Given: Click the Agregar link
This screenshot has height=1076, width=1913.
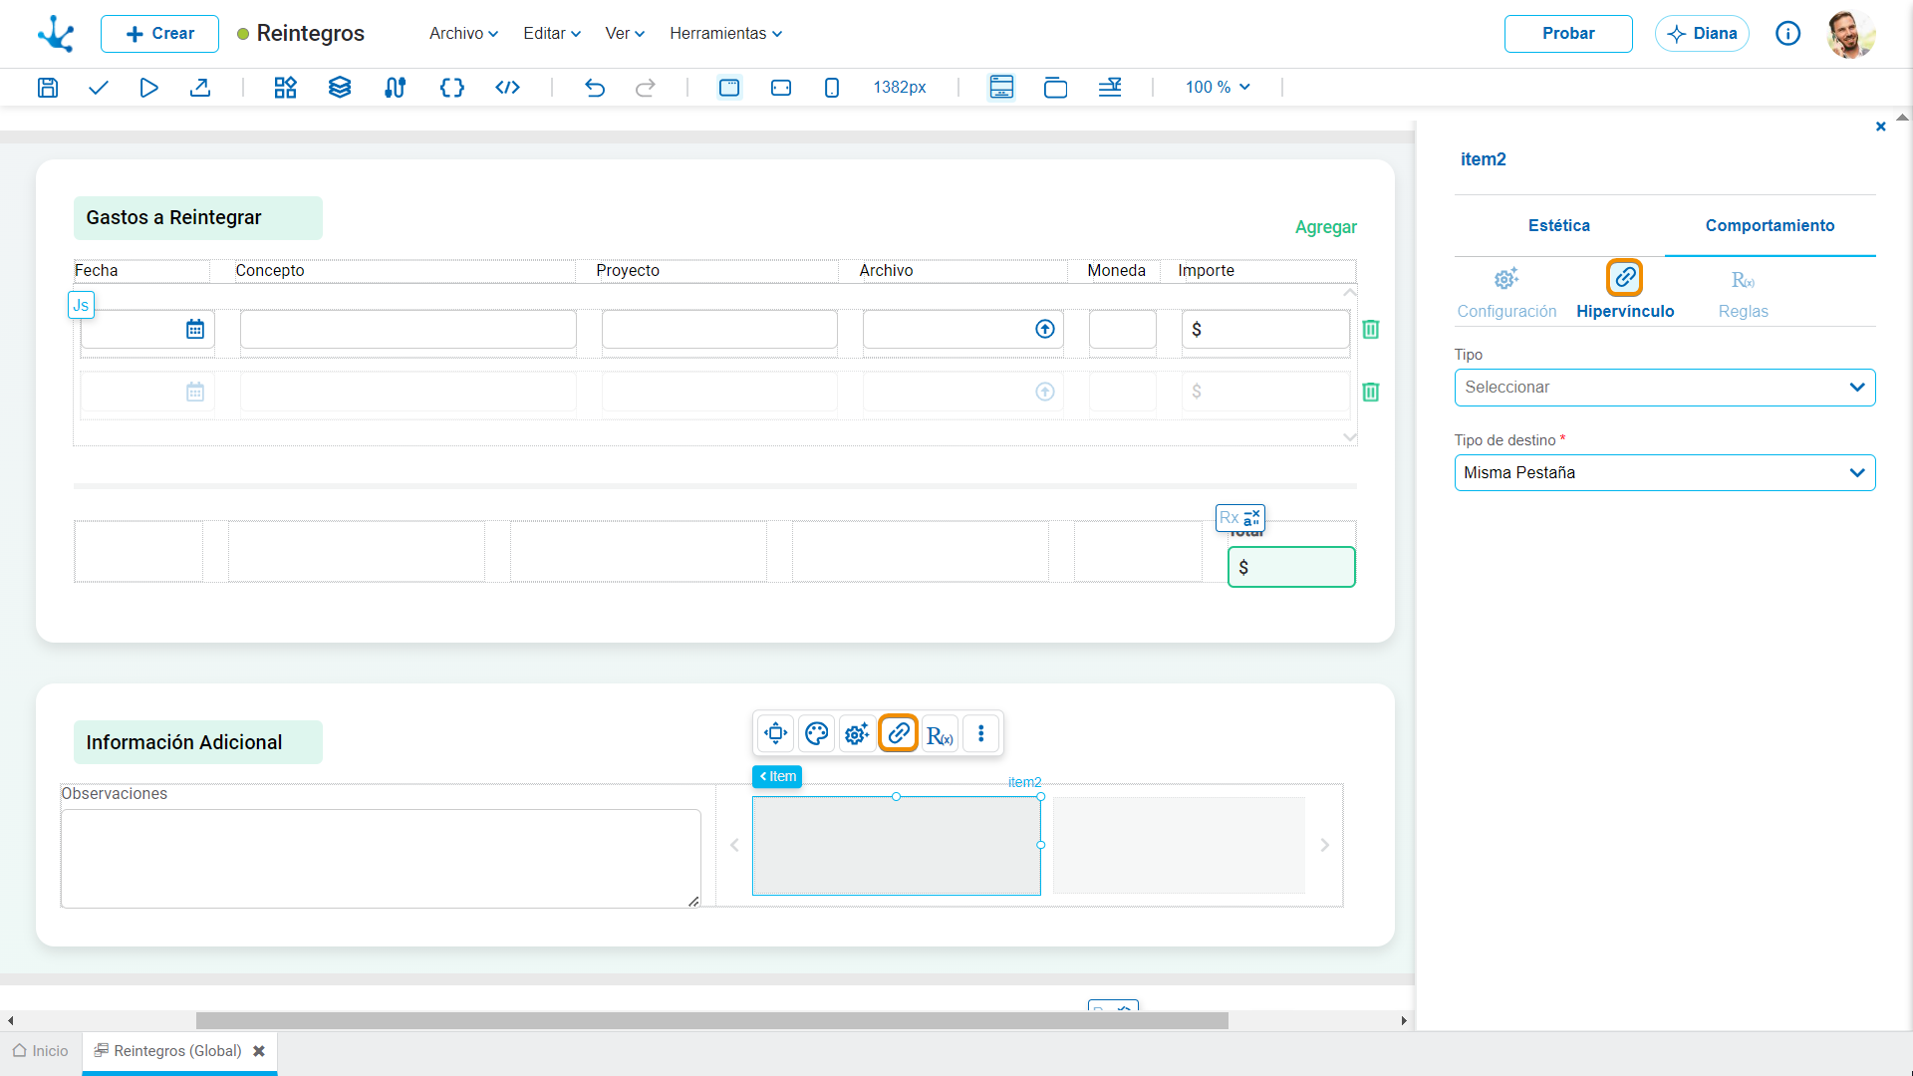Looking at the screenshot, I should coord(1326,227).
